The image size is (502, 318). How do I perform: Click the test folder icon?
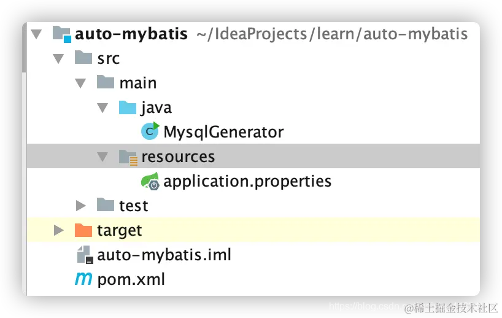106,204
